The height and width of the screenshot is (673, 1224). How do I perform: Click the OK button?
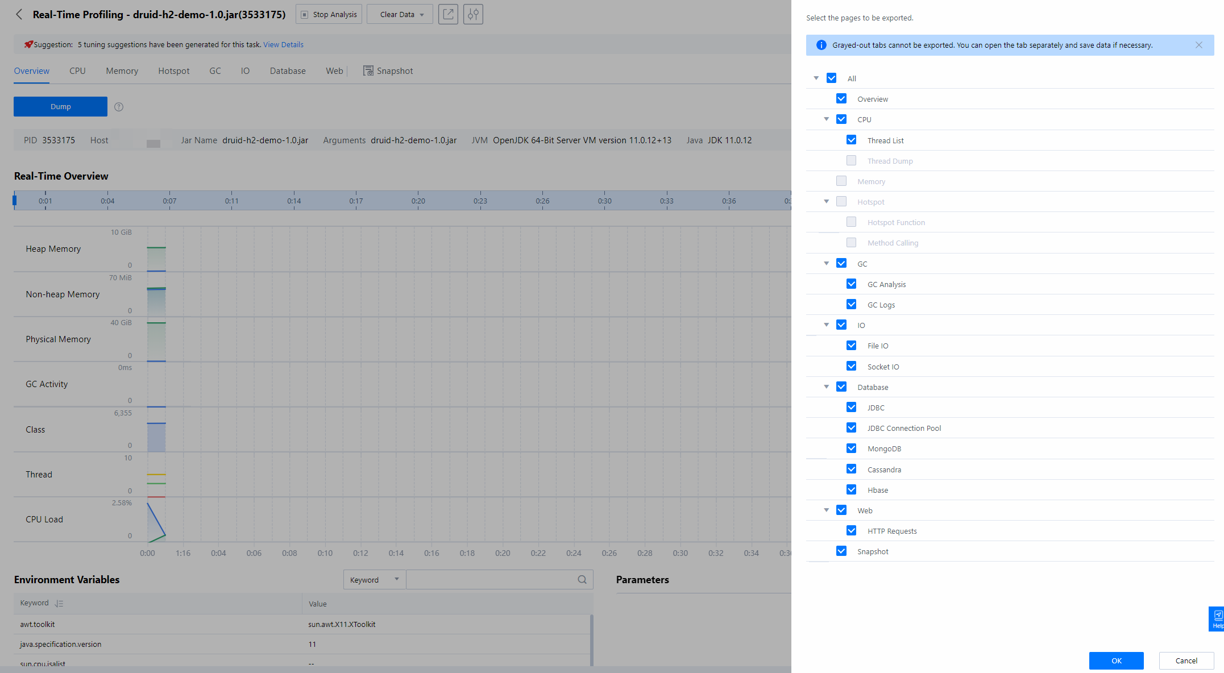pos(1117,660)
